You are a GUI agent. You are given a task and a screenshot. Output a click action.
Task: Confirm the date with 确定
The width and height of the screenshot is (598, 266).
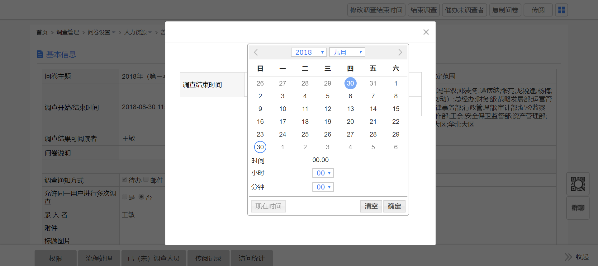394,206
